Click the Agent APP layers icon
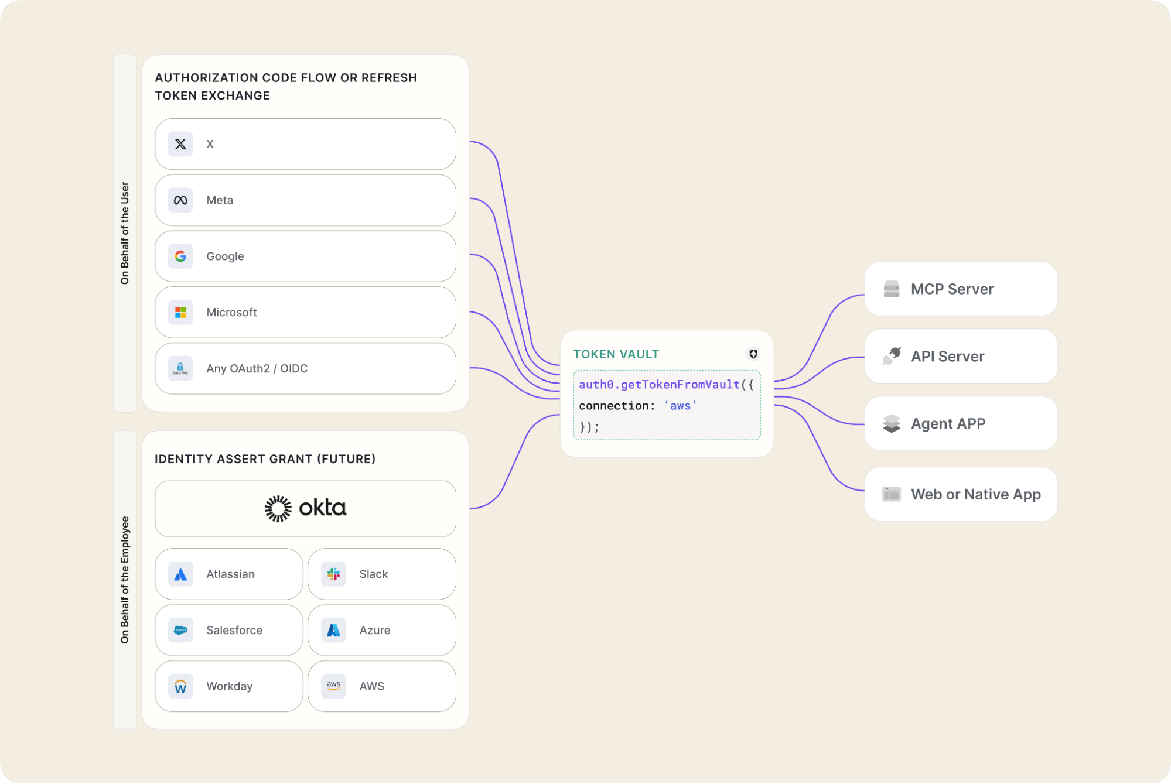 tap(892, 423)
